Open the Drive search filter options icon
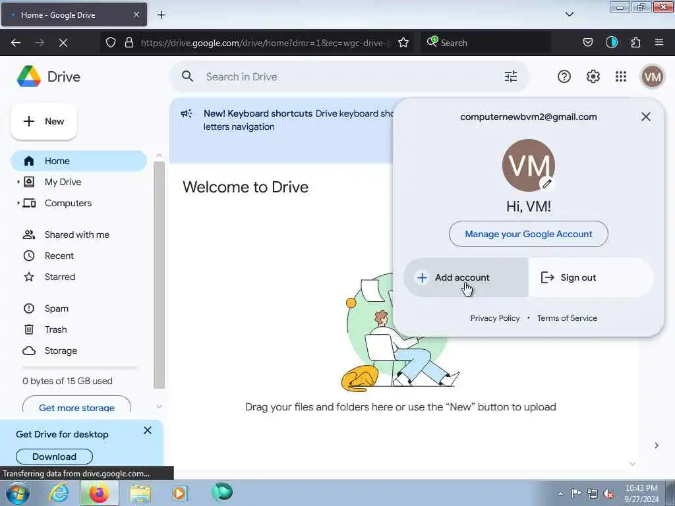The width and height of the screenshot is (675, 506). [511, 76]
